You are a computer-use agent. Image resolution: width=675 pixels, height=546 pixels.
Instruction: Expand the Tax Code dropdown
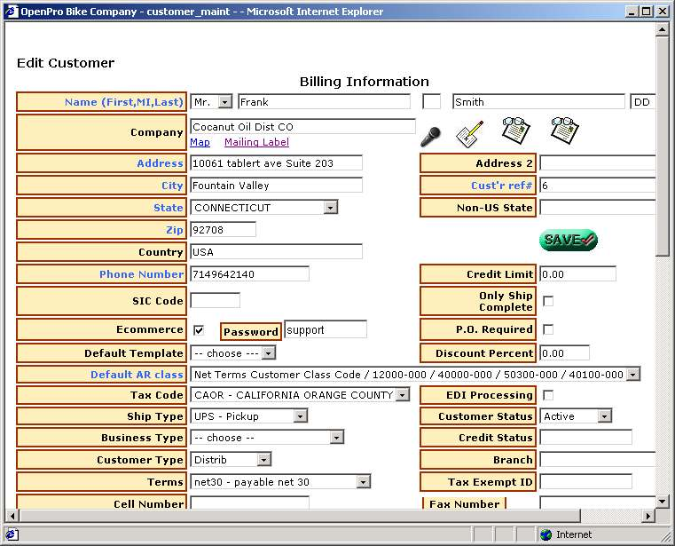402,395
